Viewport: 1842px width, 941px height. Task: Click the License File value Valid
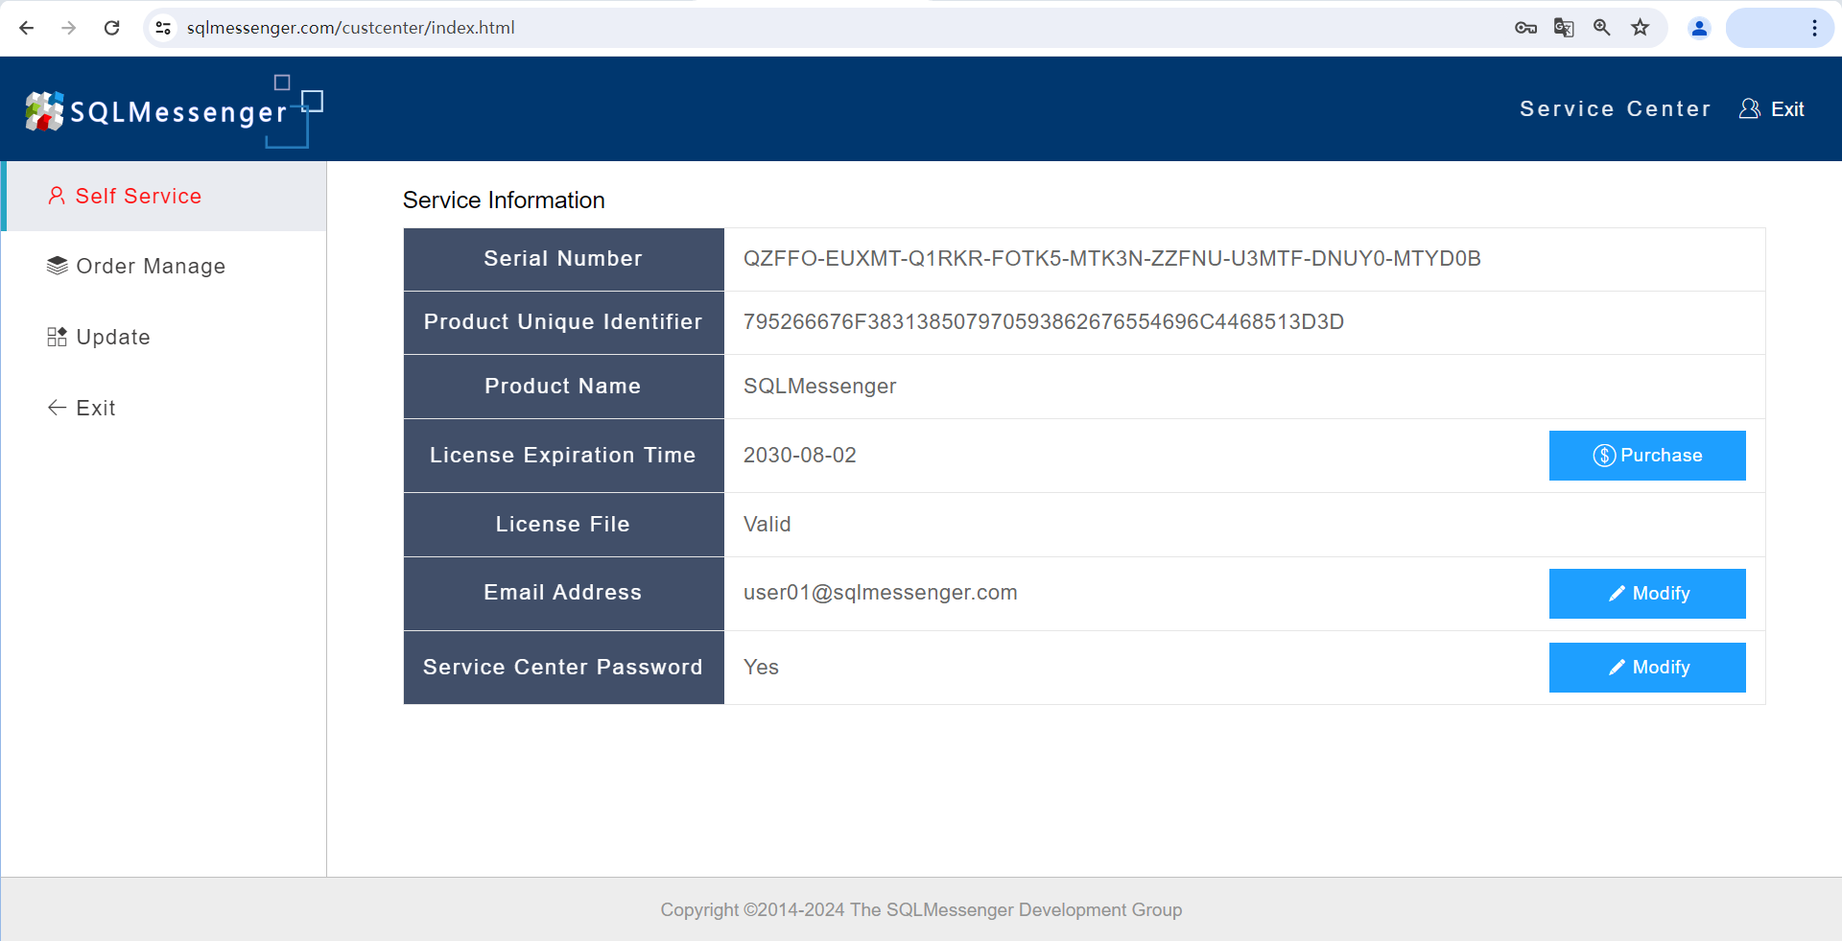click(767, 525)
